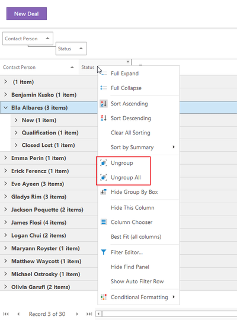Click the Ungroup All icon

(104, 177)
